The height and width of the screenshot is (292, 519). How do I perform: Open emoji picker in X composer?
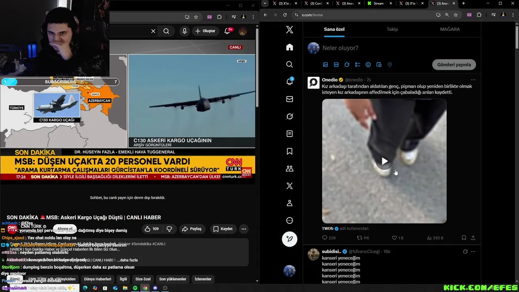[x=368, y=64]
